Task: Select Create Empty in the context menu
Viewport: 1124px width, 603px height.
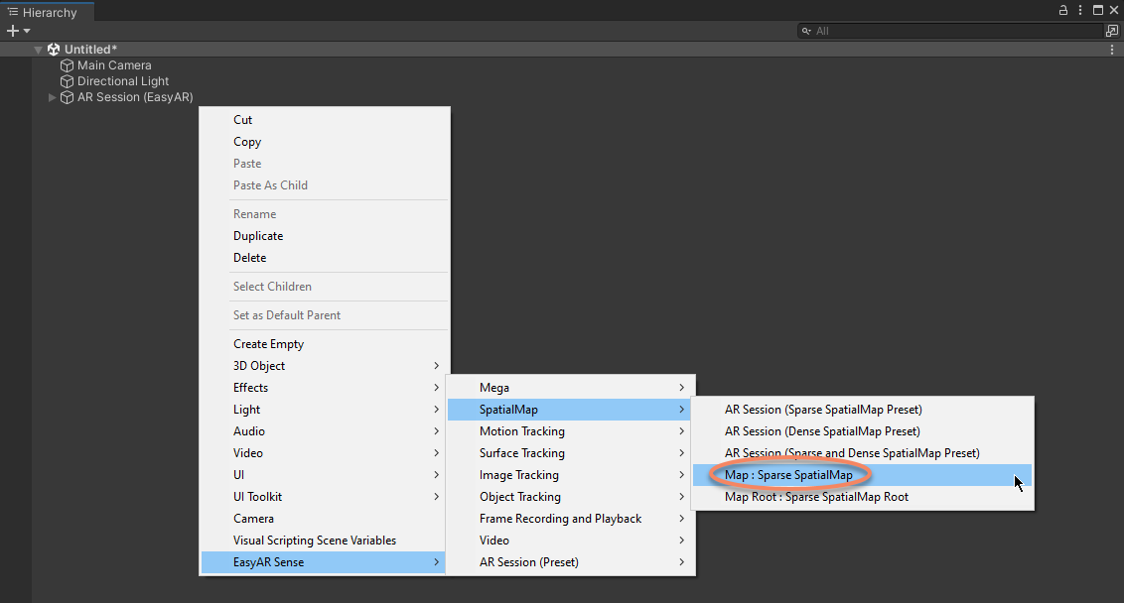Action: (x=268, y=344)
